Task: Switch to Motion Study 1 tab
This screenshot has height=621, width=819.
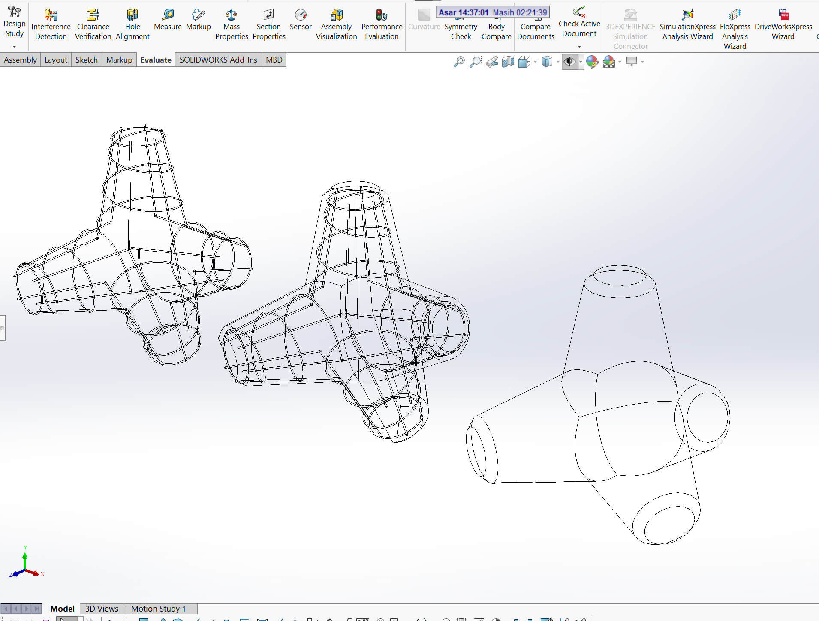Action: click(x=158, y=609)
